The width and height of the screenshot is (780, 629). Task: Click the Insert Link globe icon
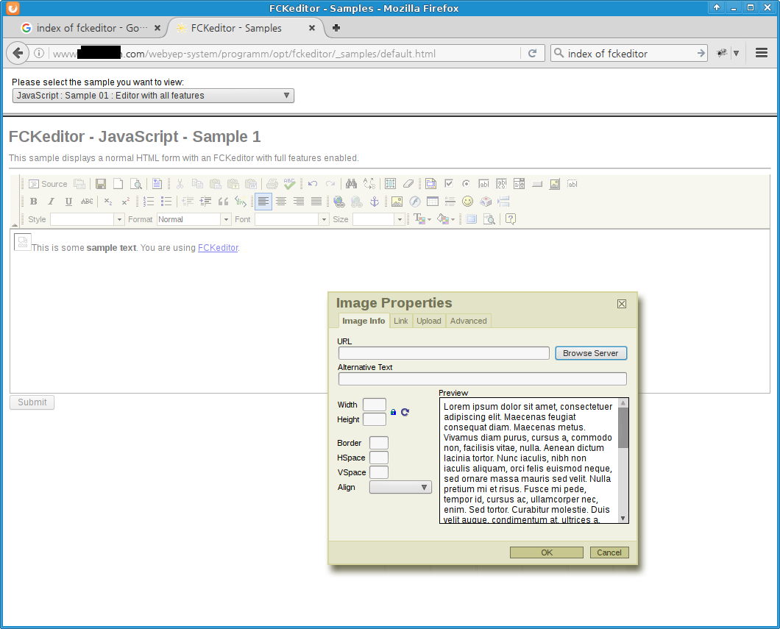click(338, 202)
